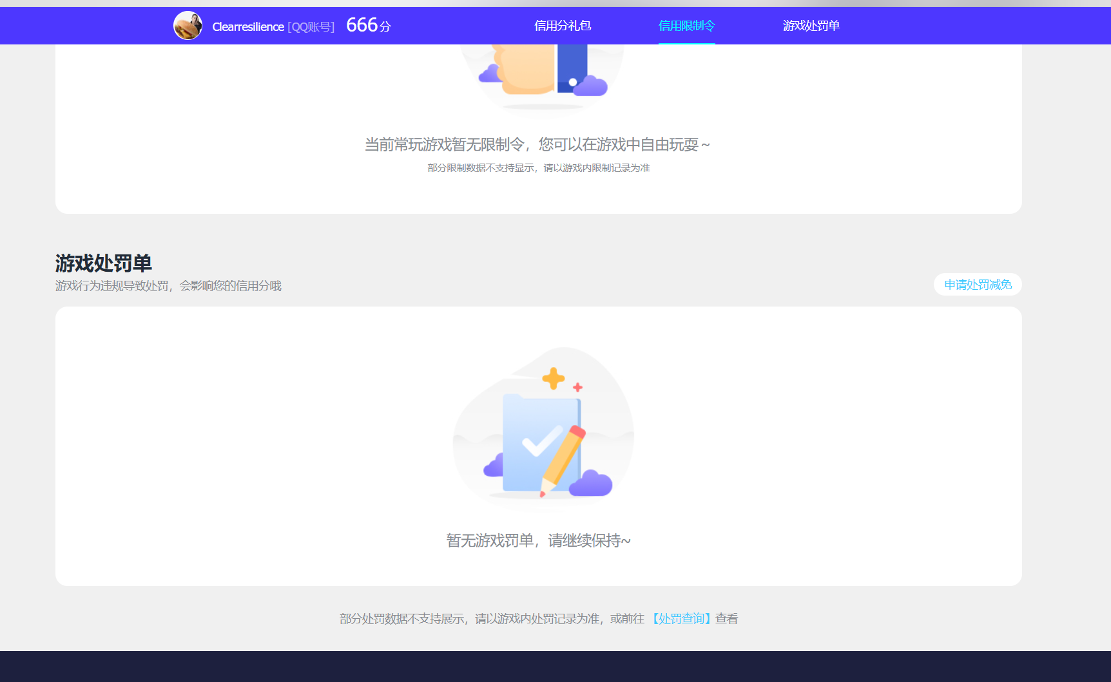Click the [QQ账号] account label
The width and height of the screenshot is (1111, 682).
(311, 27)
